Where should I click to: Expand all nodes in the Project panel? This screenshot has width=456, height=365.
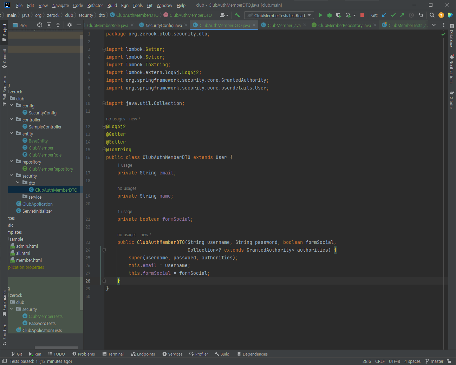click(x=49, y=25)
